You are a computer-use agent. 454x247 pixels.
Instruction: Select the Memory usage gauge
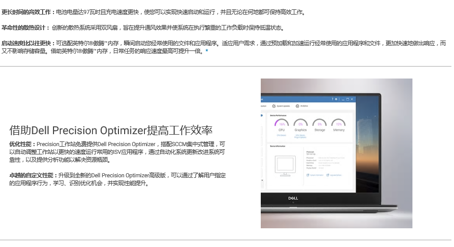339,125
